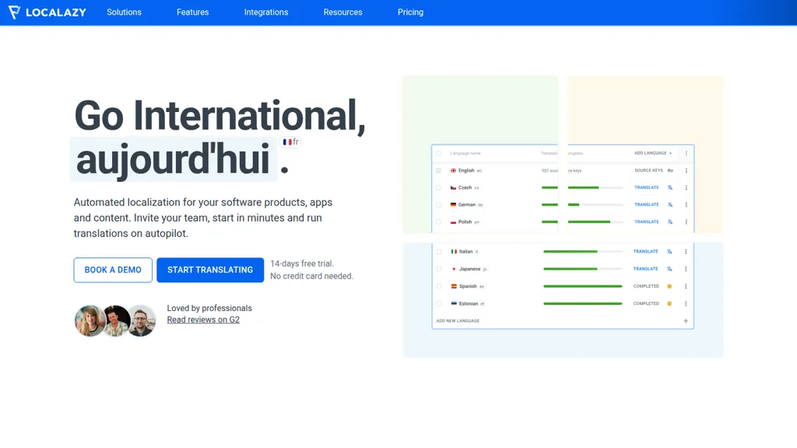Open the Pricing page from the navbar
Viewport: 797px width, 448px height.
[410, 12]
